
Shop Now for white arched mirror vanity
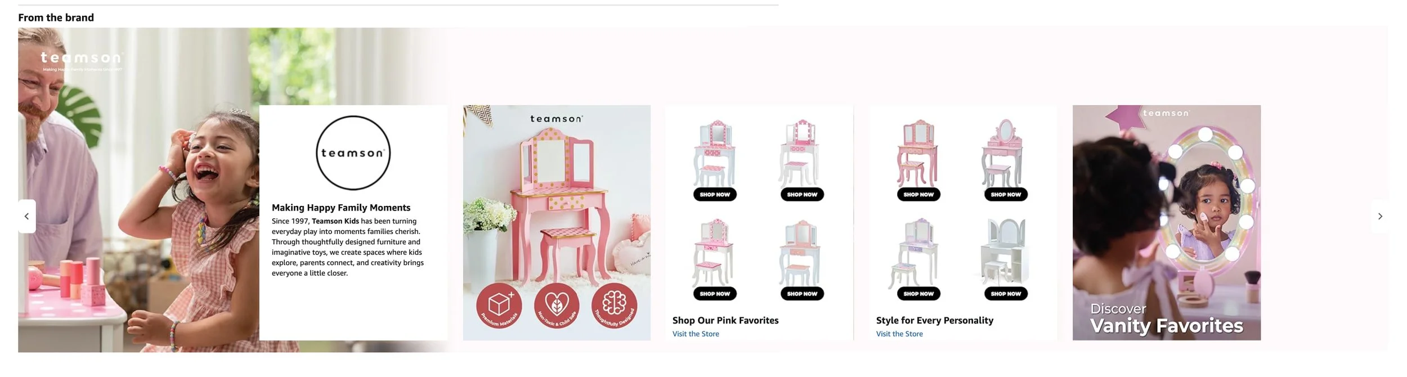click(x=1006, y=294)
